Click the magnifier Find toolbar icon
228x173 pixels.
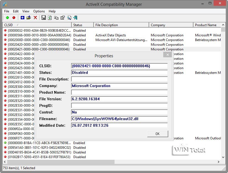tap(69, 18)
